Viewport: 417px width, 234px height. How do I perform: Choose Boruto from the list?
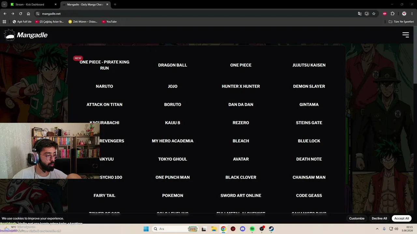pyautogui.click(x=173, y=105)
